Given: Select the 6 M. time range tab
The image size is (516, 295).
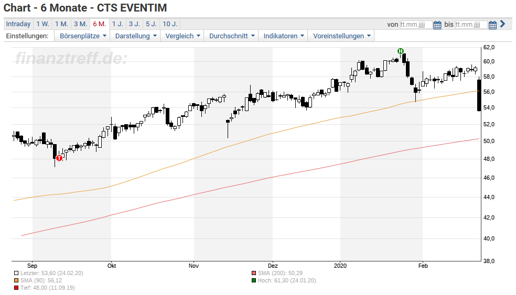Looking at the screenshot, I should click(100, 24).
